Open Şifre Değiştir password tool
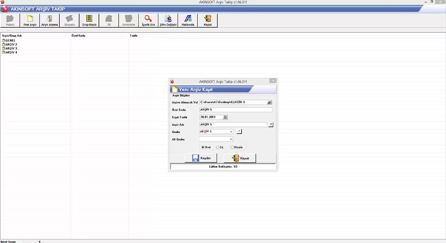 click(168, 20)
